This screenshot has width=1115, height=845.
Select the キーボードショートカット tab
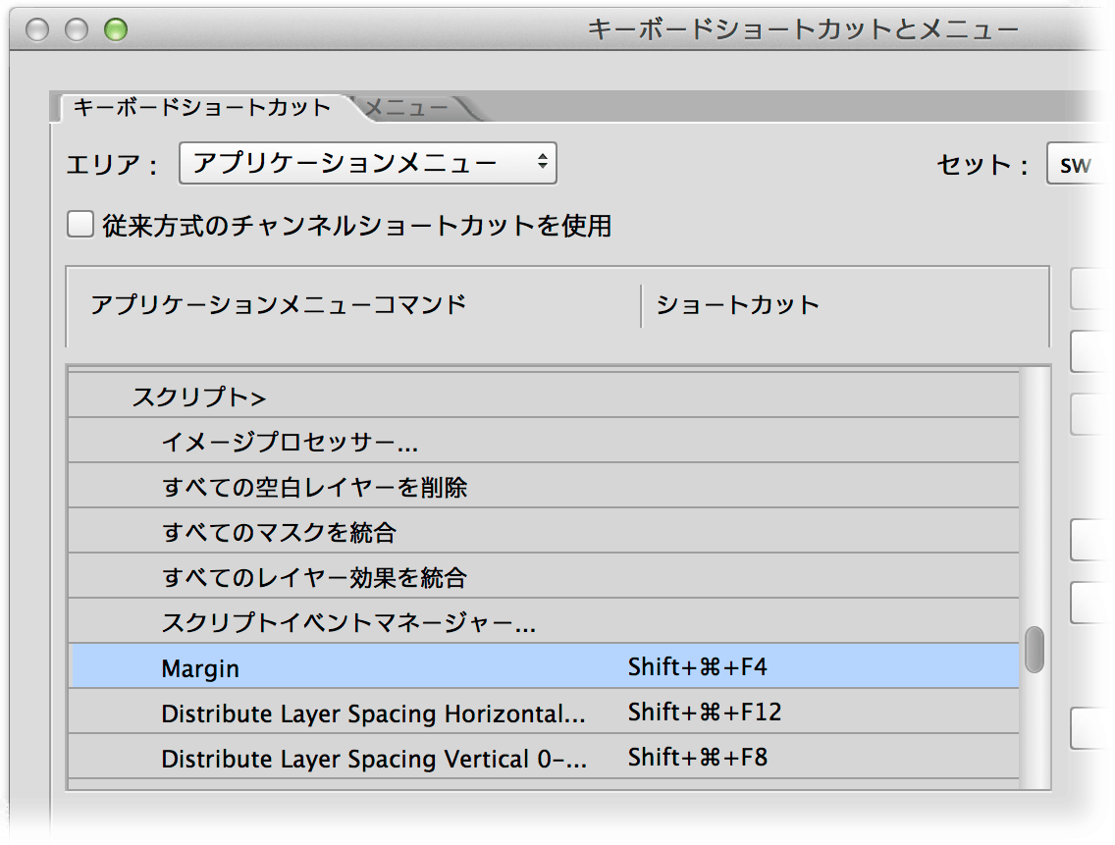click(202, 107)
